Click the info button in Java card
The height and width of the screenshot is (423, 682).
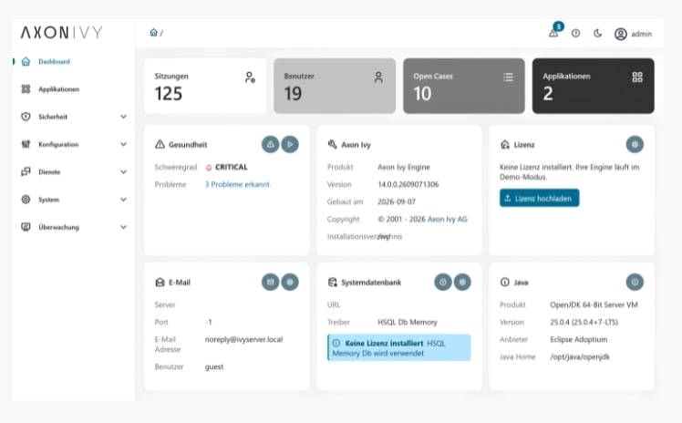(635, 282)
